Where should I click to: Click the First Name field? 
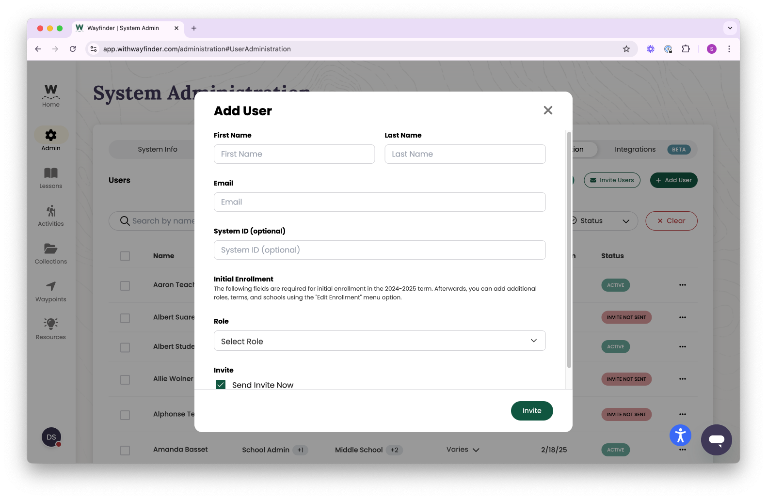pyautogui.click(x=294, y=154)
